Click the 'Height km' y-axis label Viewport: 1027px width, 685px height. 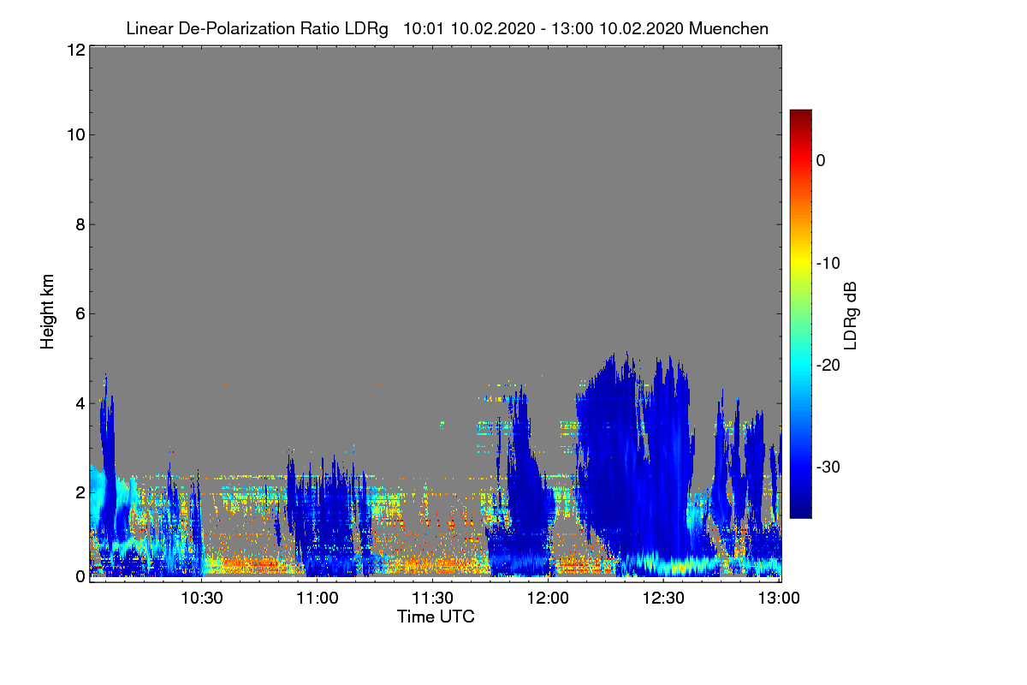pos(47,312)
